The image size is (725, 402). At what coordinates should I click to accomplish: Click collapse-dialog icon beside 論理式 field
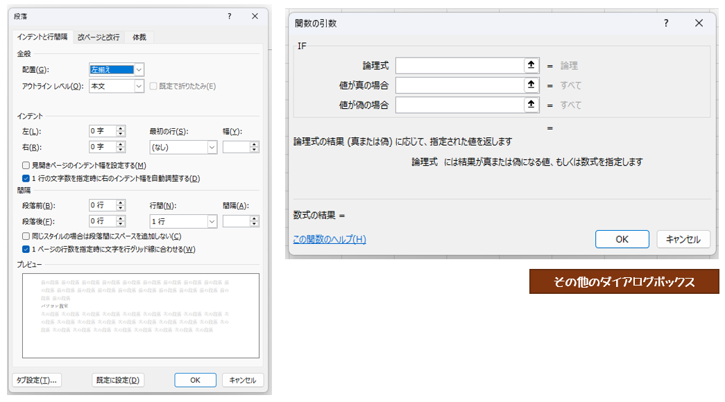click(x=531, y=65)
